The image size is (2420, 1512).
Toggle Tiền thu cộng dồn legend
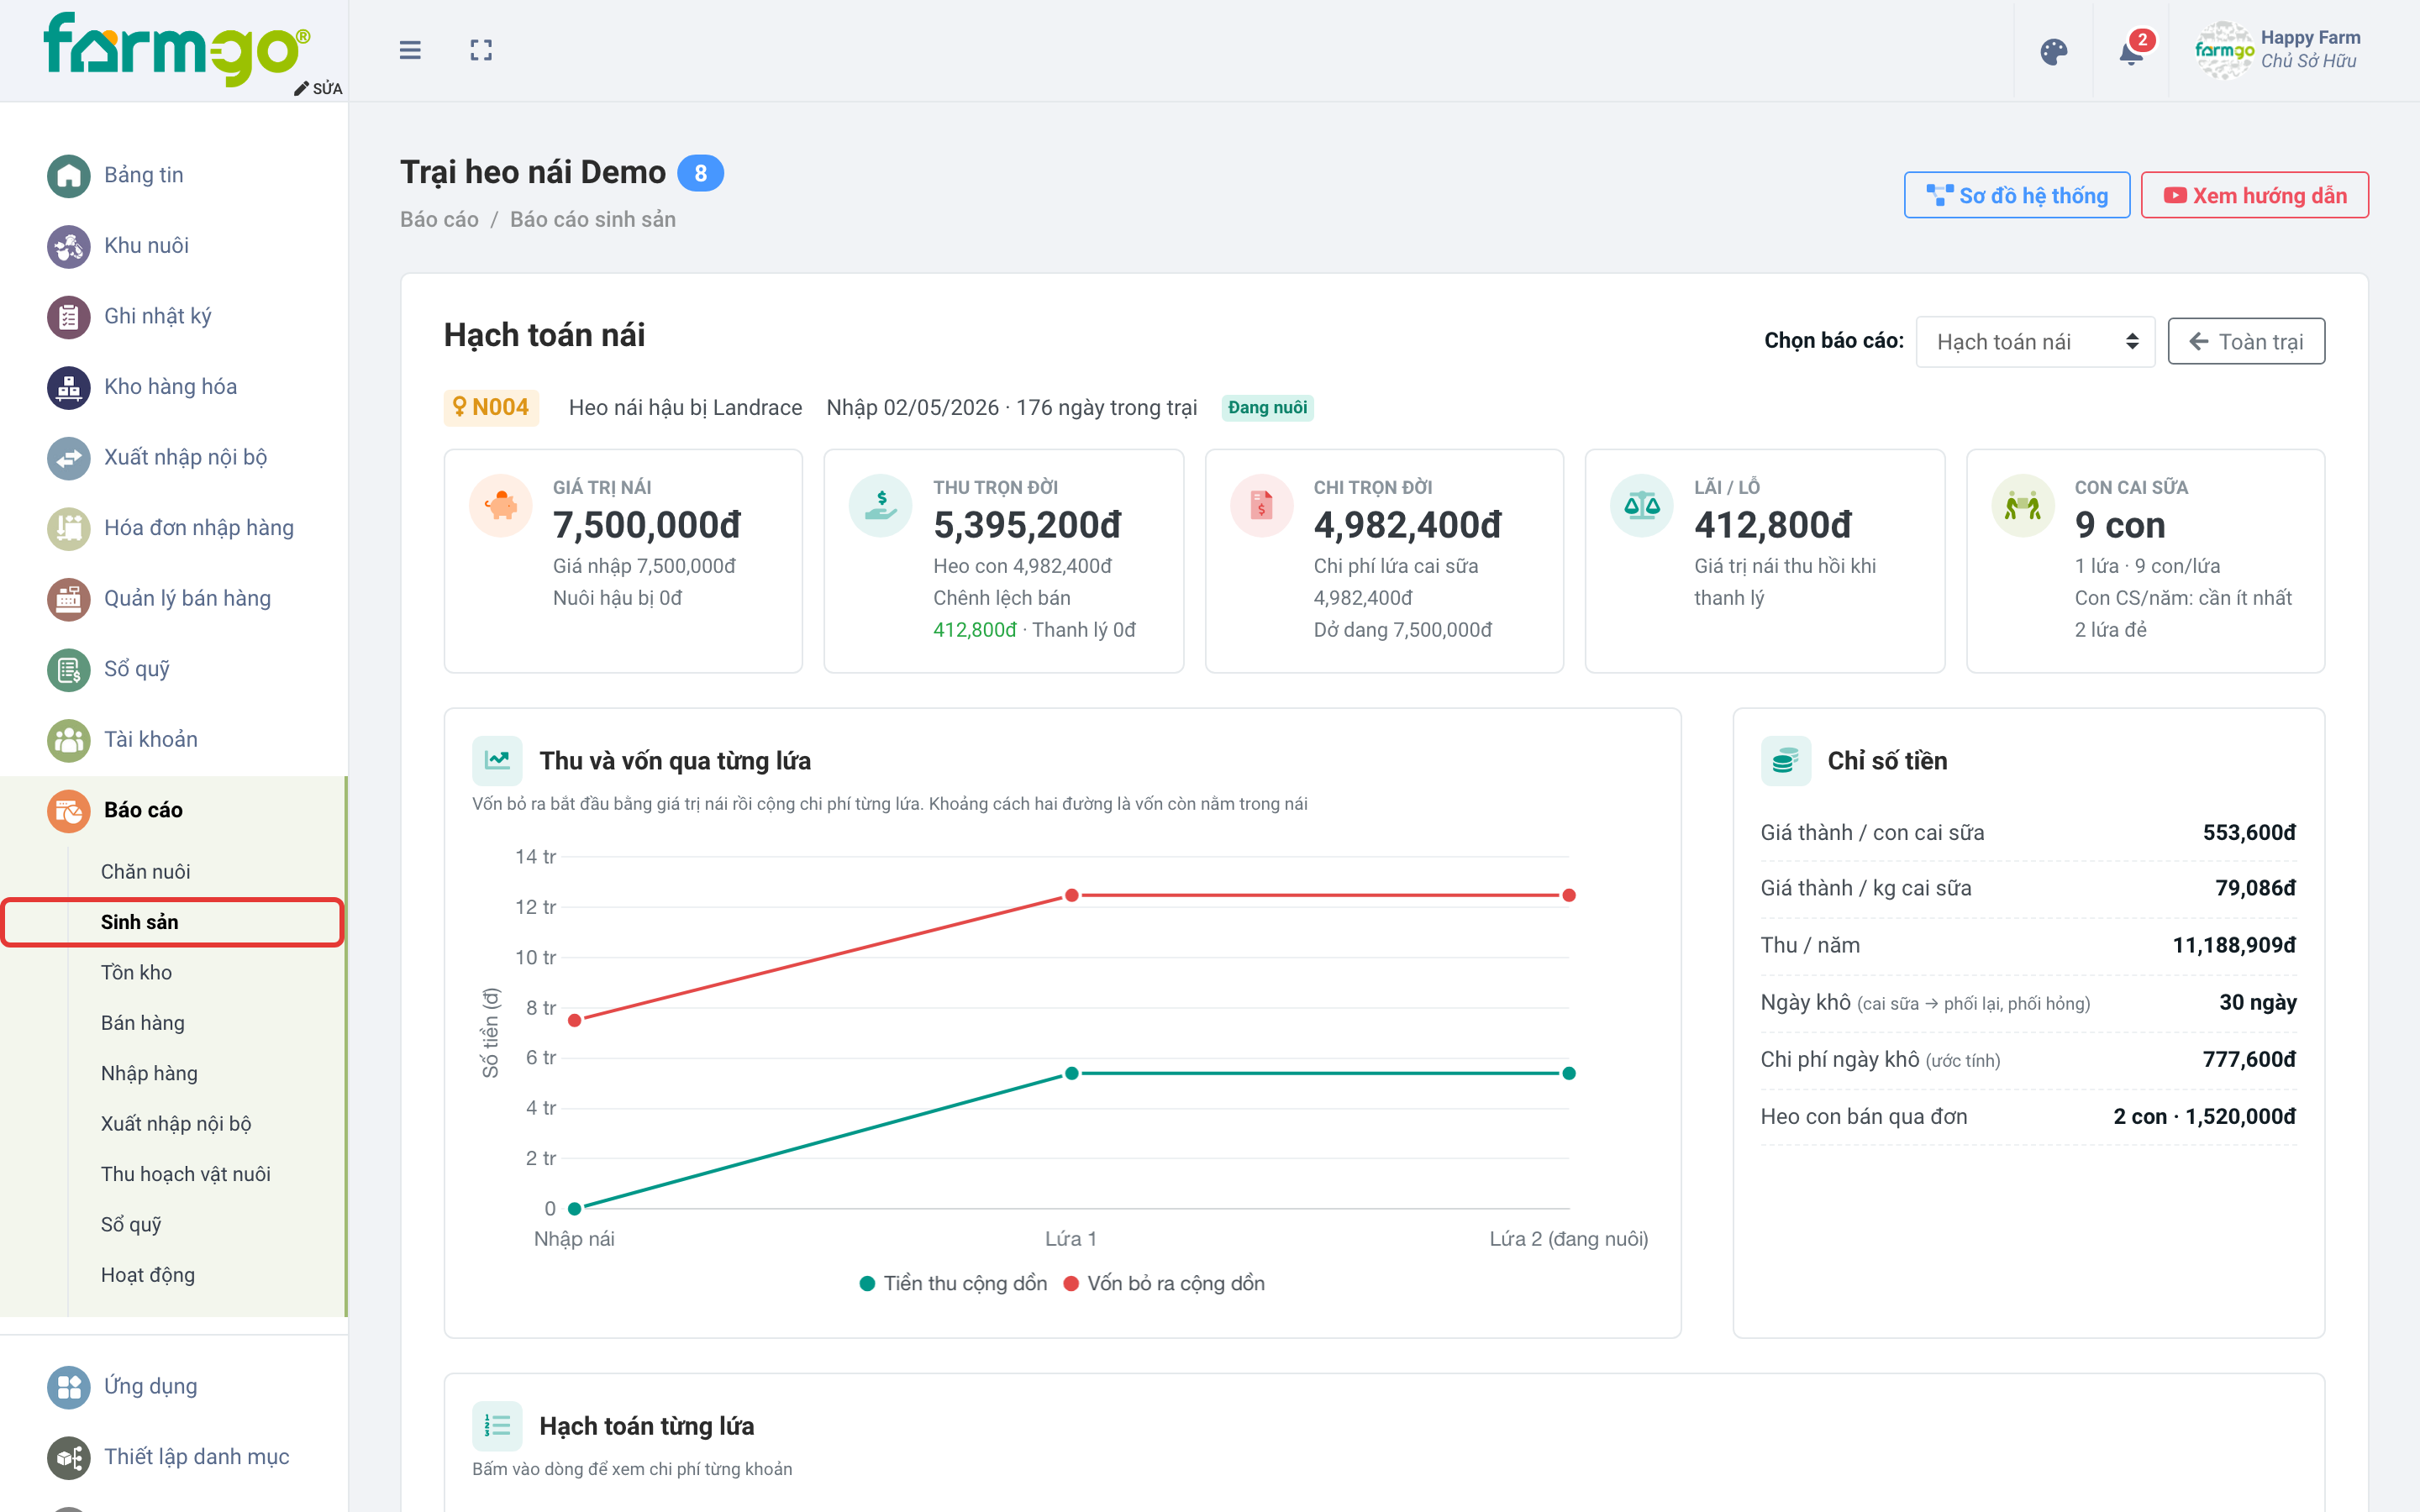pyautogui.click(x=953, y=1283)
